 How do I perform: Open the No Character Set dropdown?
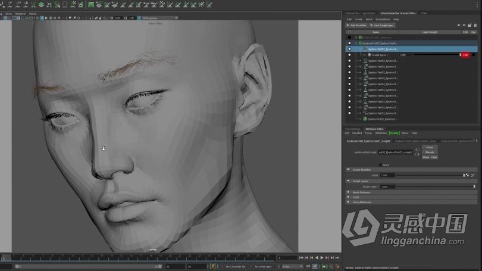tap(237, 266)
